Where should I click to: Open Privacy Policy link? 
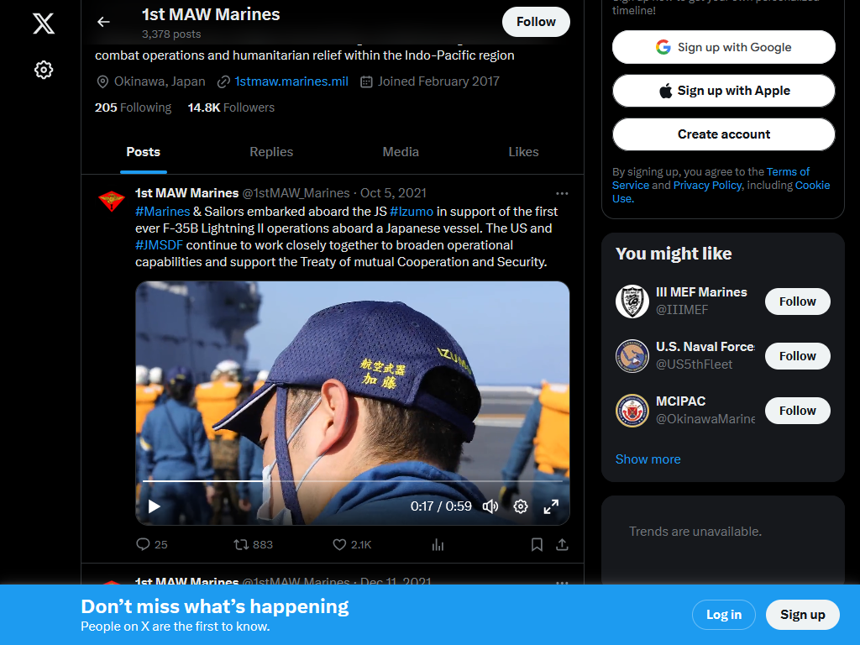coord(707,186)
